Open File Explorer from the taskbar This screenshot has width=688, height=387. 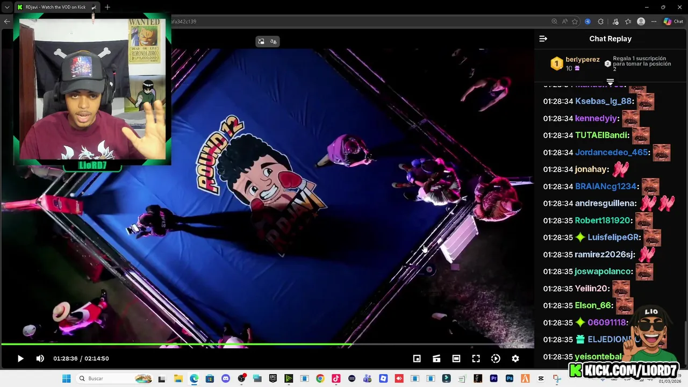coord(178,378)
